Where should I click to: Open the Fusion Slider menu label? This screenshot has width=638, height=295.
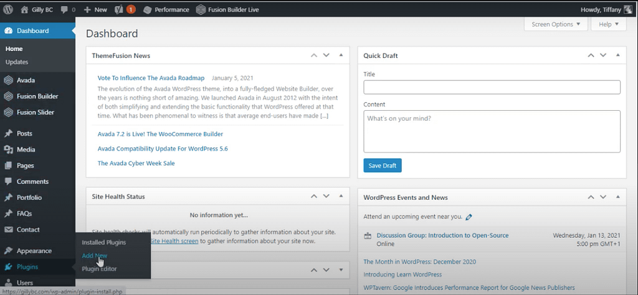click(36, 112)
